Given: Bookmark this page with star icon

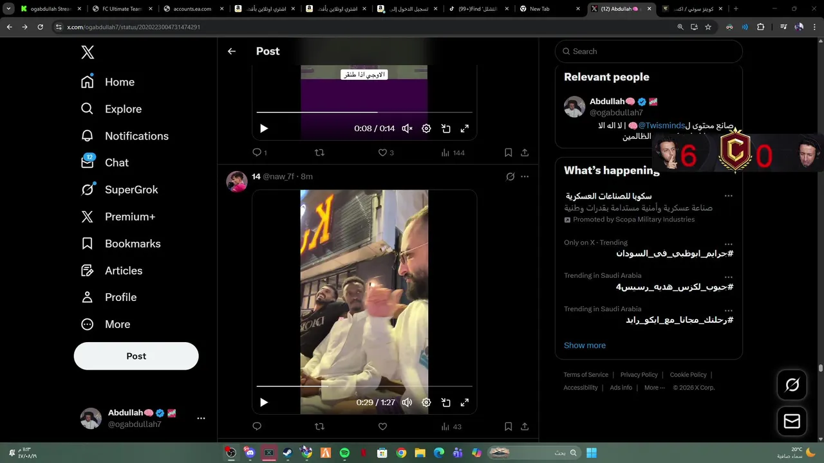Looking at the screenshot, I should 708,27.
